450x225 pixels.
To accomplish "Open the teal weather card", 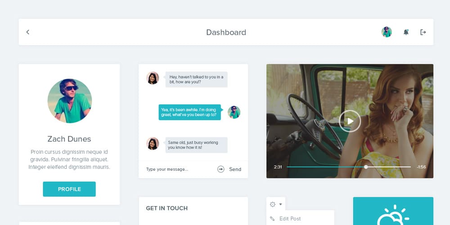I will pos(393,211).
